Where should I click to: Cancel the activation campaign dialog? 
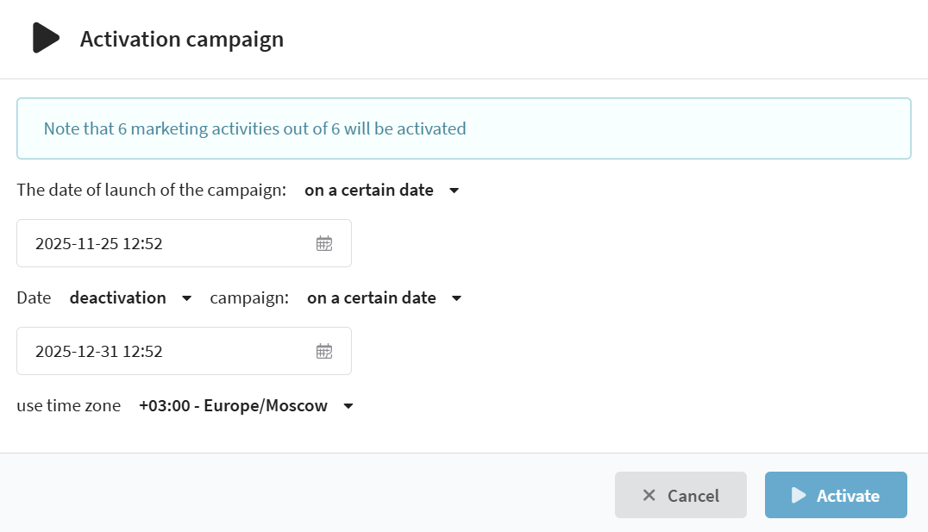point(680,495)
